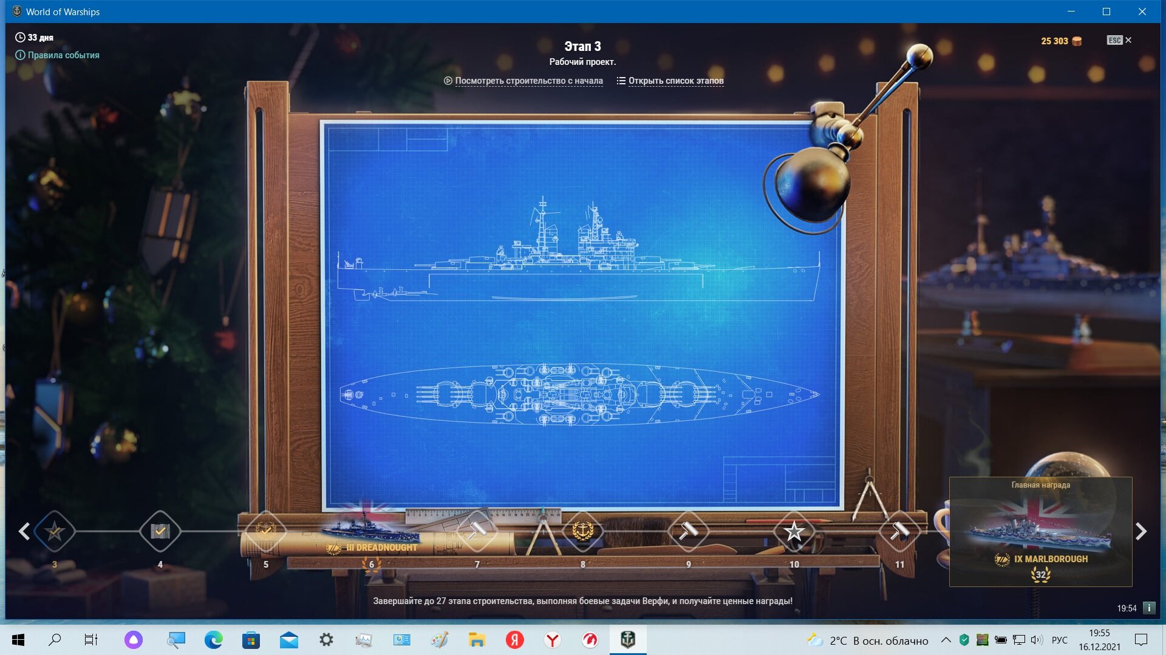Open Settings gear from taskbar
The height and width of the screenshot is (655, 1166).
[326, 640]
